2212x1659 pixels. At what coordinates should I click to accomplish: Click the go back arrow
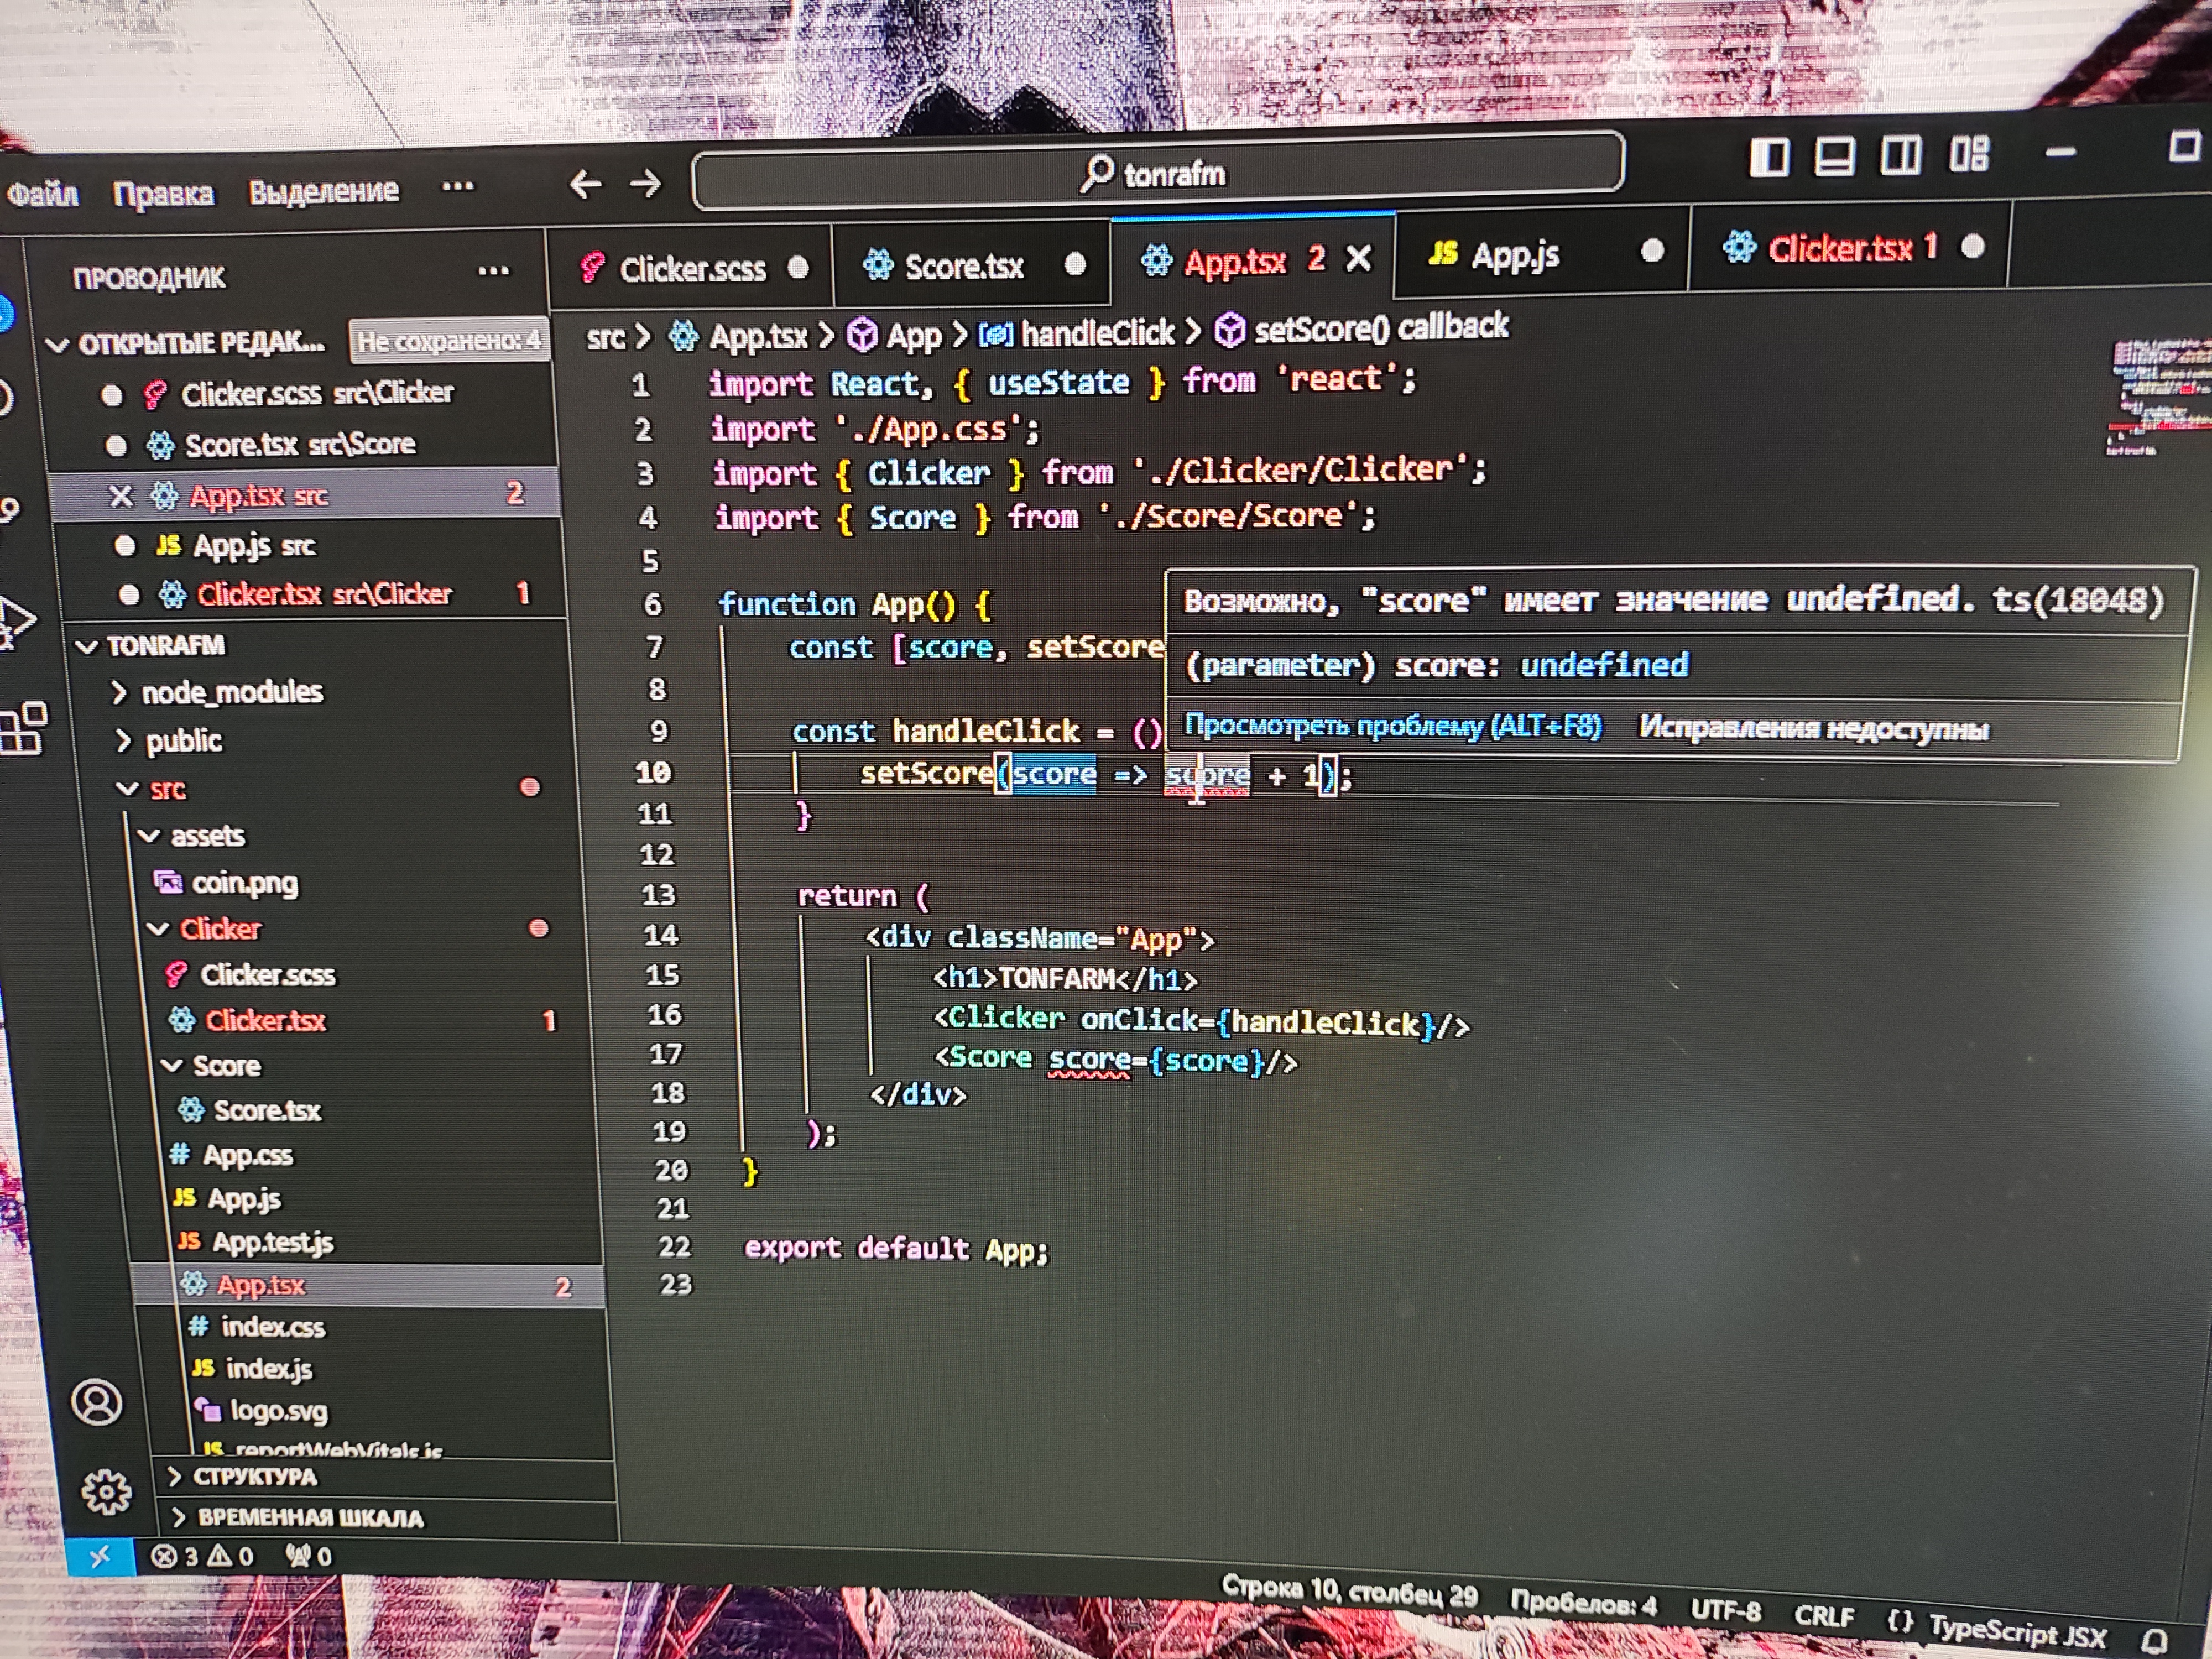pyautogui.click(x=585, y=184)
